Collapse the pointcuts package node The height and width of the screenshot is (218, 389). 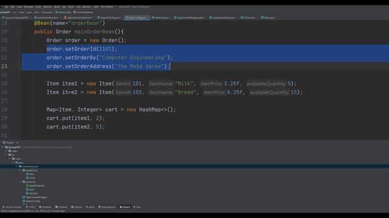tap(20, 182)
